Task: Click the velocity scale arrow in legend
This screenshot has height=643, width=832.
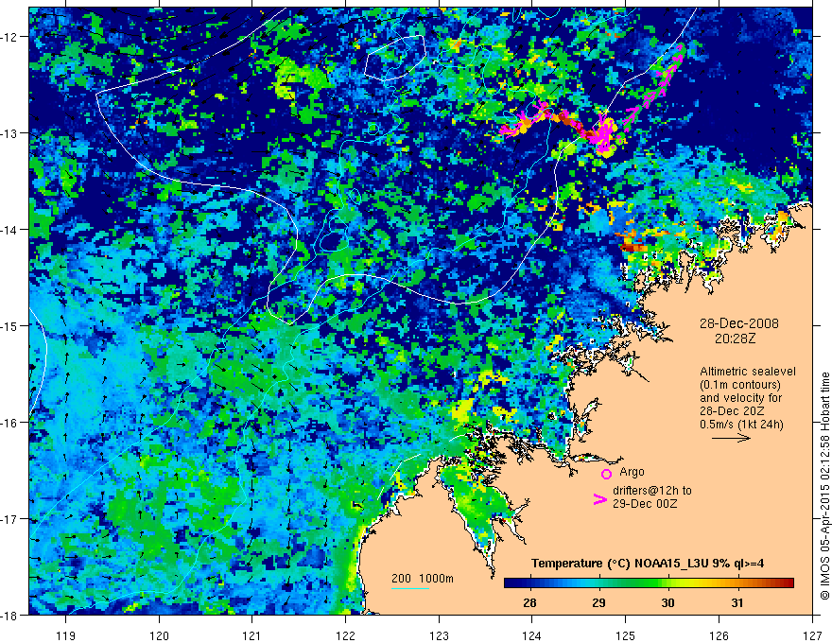Action: 731,438
